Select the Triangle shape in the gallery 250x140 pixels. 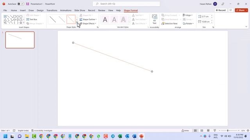tap(5, 20)
